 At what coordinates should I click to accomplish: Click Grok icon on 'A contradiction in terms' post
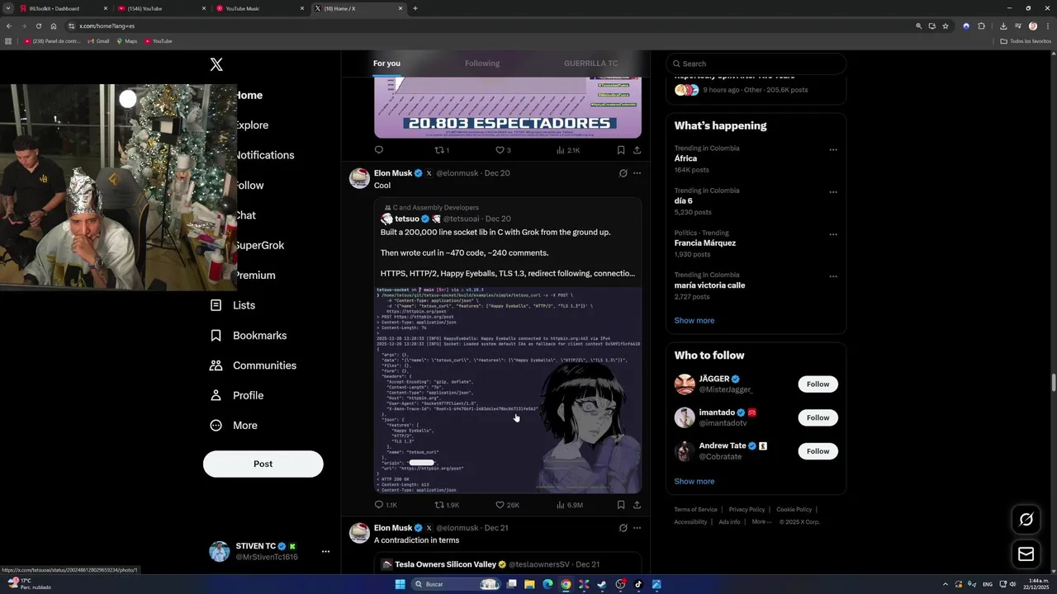(x=623, y=528)
